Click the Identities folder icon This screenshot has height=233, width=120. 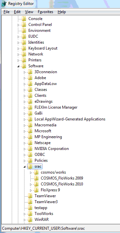click(24, 42)
